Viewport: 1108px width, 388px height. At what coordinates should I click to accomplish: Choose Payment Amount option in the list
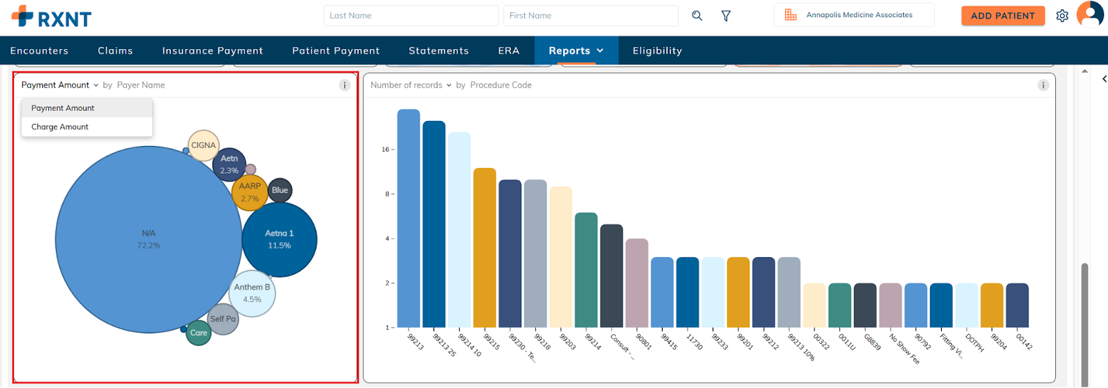coord(63,108)
